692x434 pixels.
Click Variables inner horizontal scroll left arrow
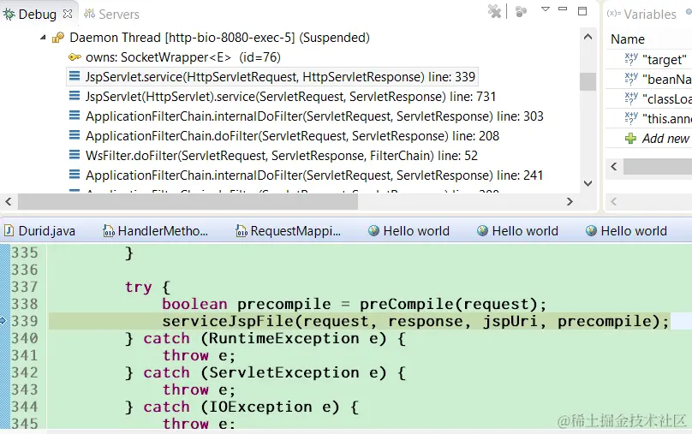(614, 166)
